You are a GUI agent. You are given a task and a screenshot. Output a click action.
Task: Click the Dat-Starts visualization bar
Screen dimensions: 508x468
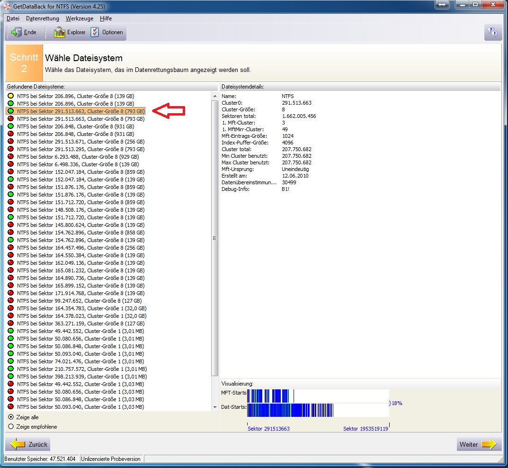click(x=318, y=410)
